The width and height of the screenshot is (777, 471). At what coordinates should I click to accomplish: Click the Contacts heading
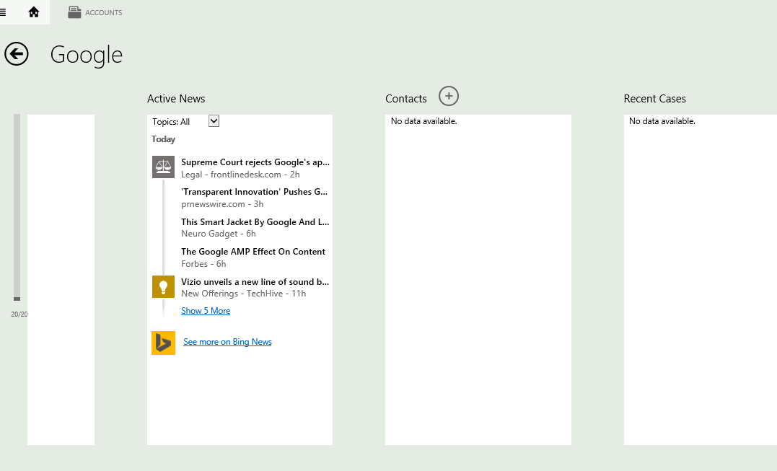coord(406,99)
